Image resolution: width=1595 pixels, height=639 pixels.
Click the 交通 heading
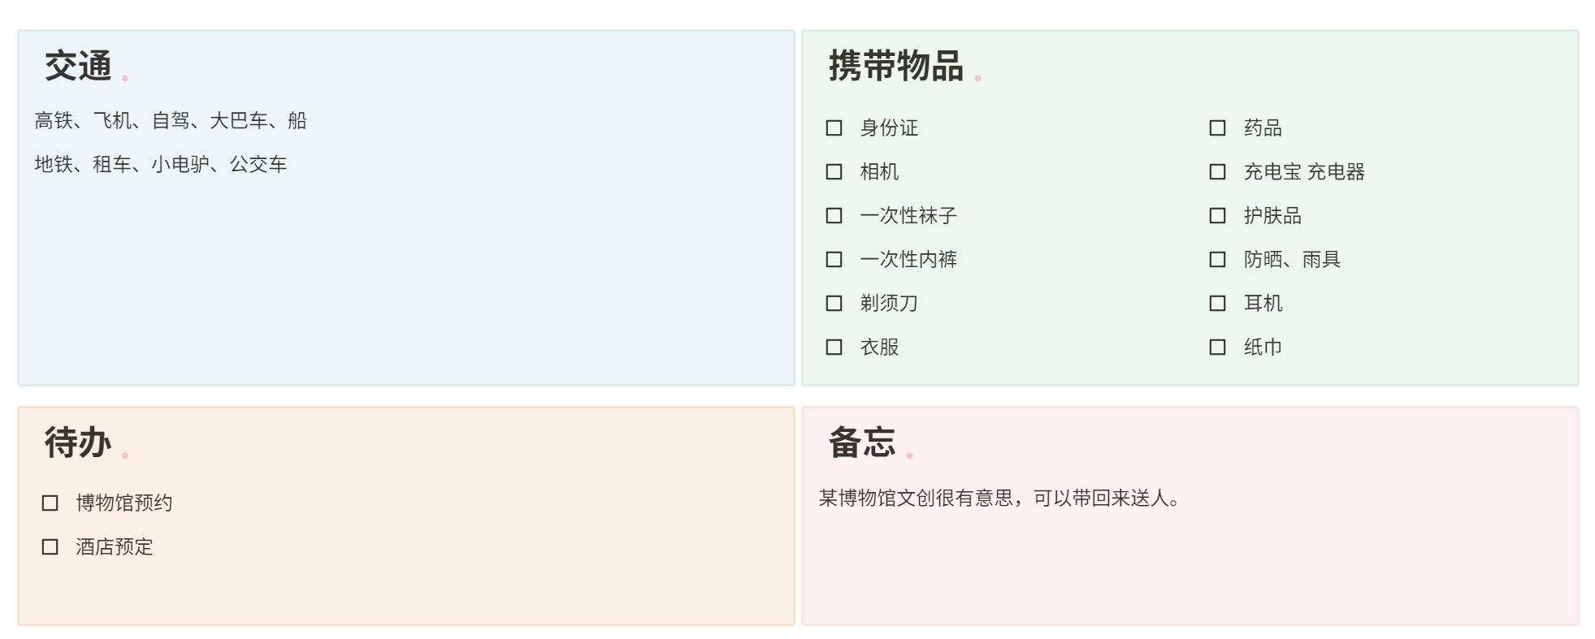pyautogui.click(x=78, y=67)
